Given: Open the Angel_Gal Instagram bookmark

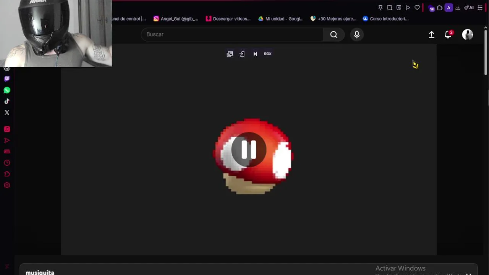Looking at the screenshot, I should pos(176,19).
